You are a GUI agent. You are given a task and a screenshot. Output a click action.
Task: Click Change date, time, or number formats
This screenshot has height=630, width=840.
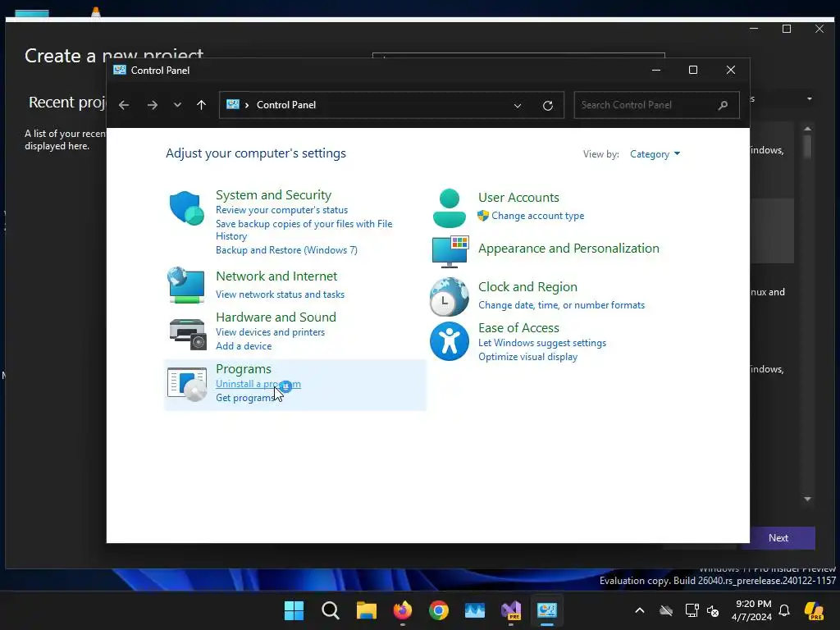561,305
